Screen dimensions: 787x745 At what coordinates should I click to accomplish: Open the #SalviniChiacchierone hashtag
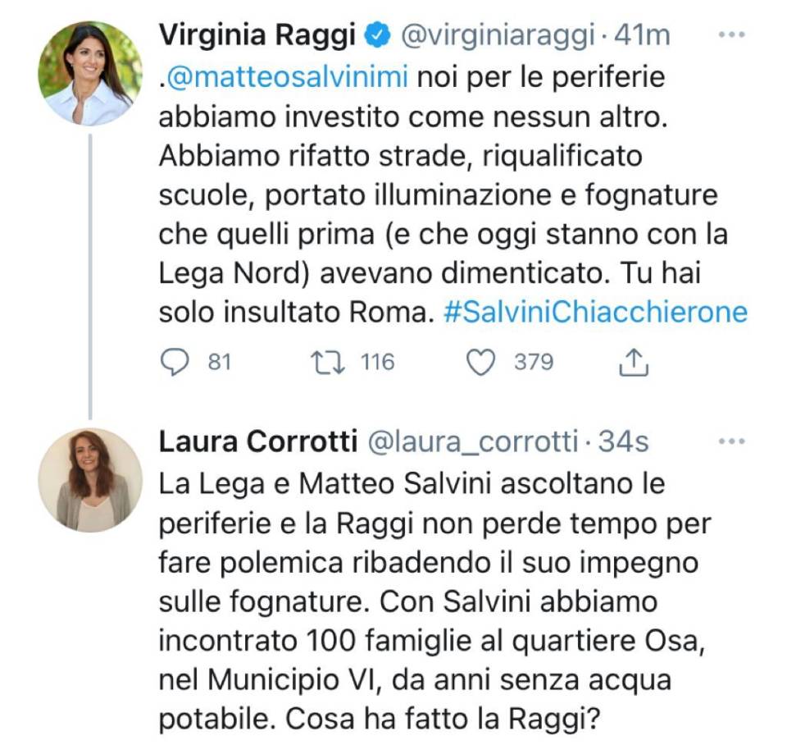594,312
